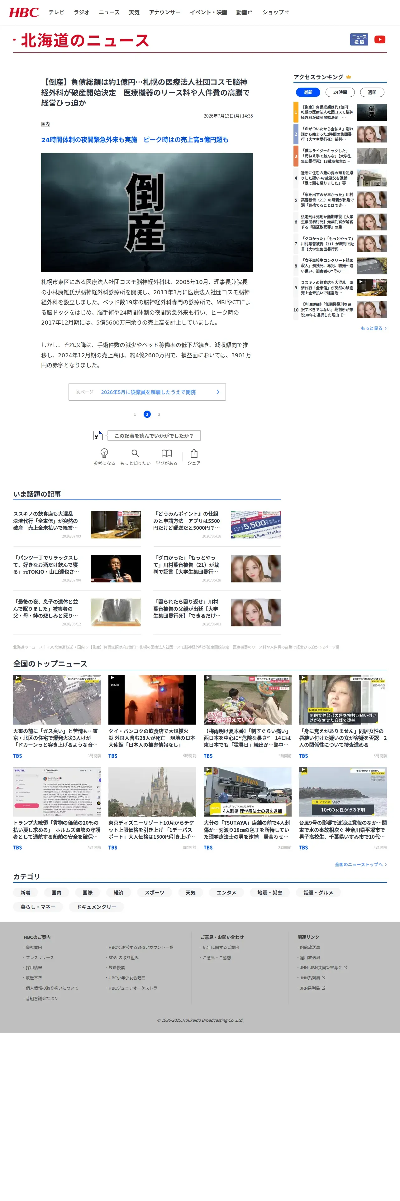Screen dimensions: 400x1201
Task: Click the crown icon near アクセスランキング
Action: tap(348, 77)
